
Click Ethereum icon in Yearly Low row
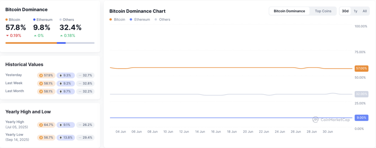point(61,137)
